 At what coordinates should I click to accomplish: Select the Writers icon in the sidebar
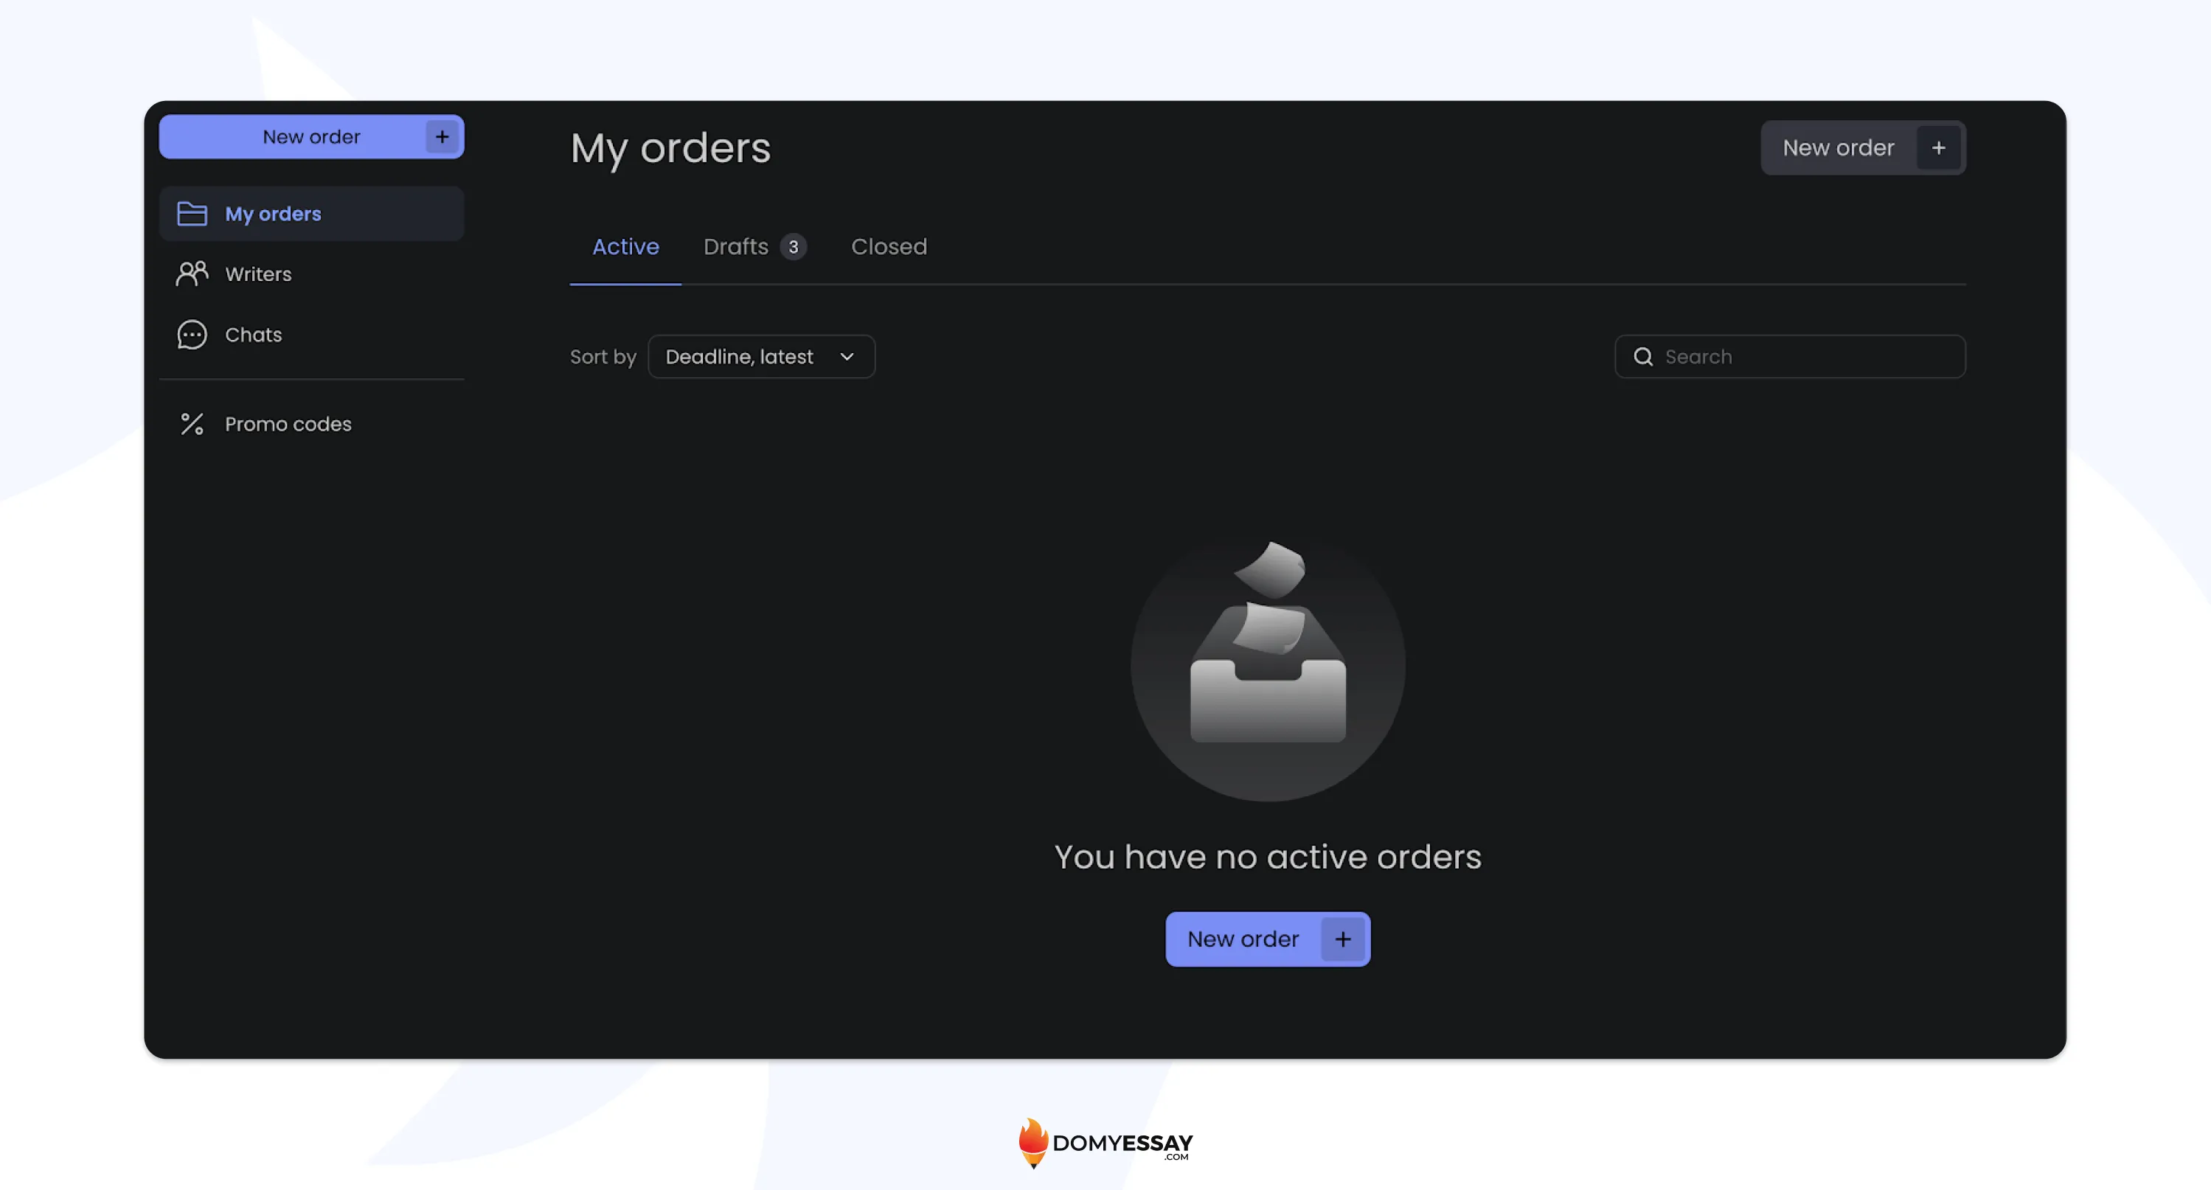pos(192,273)
